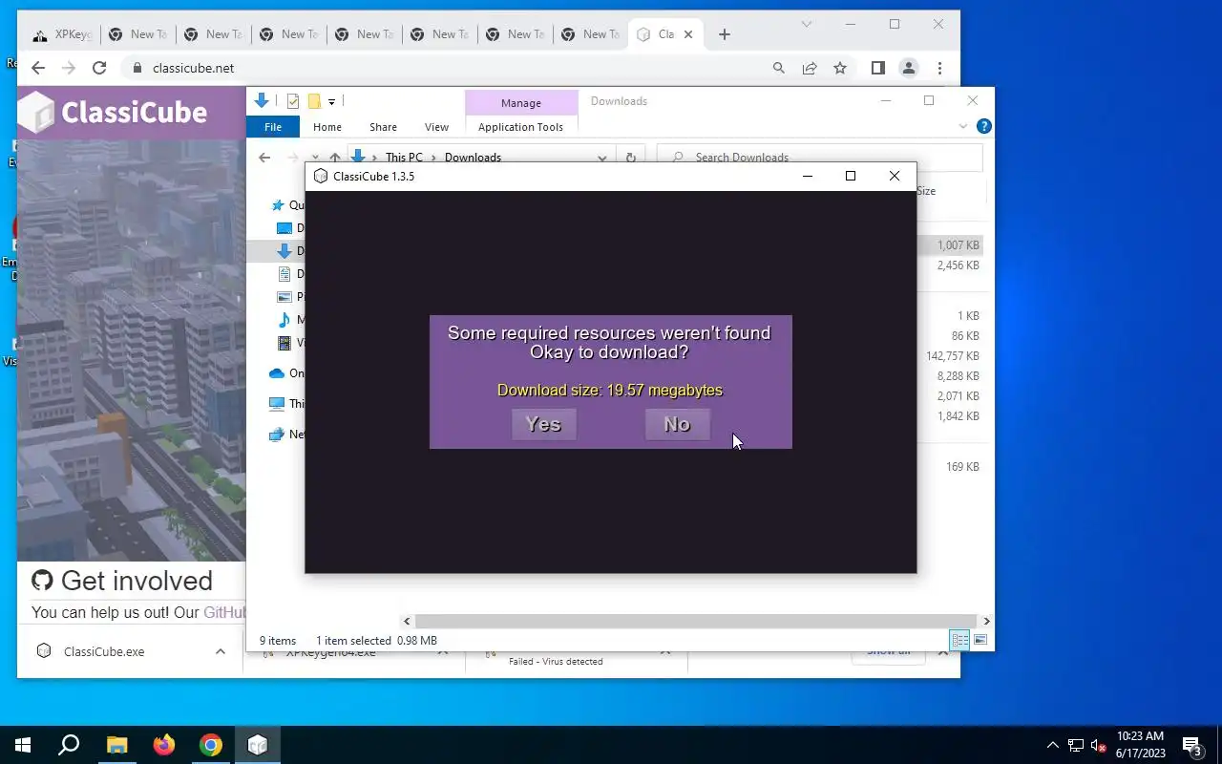Click the ClassiCube logo on webpage
The image size is (1222, 764).
[114, 112]
